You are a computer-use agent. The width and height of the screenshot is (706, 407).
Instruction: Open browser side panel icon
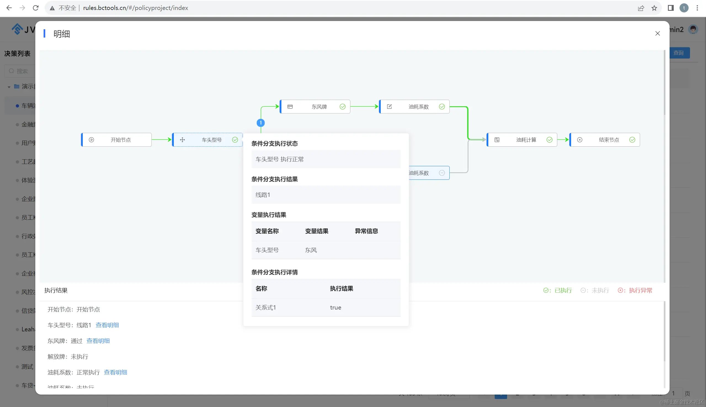point(670,8)
